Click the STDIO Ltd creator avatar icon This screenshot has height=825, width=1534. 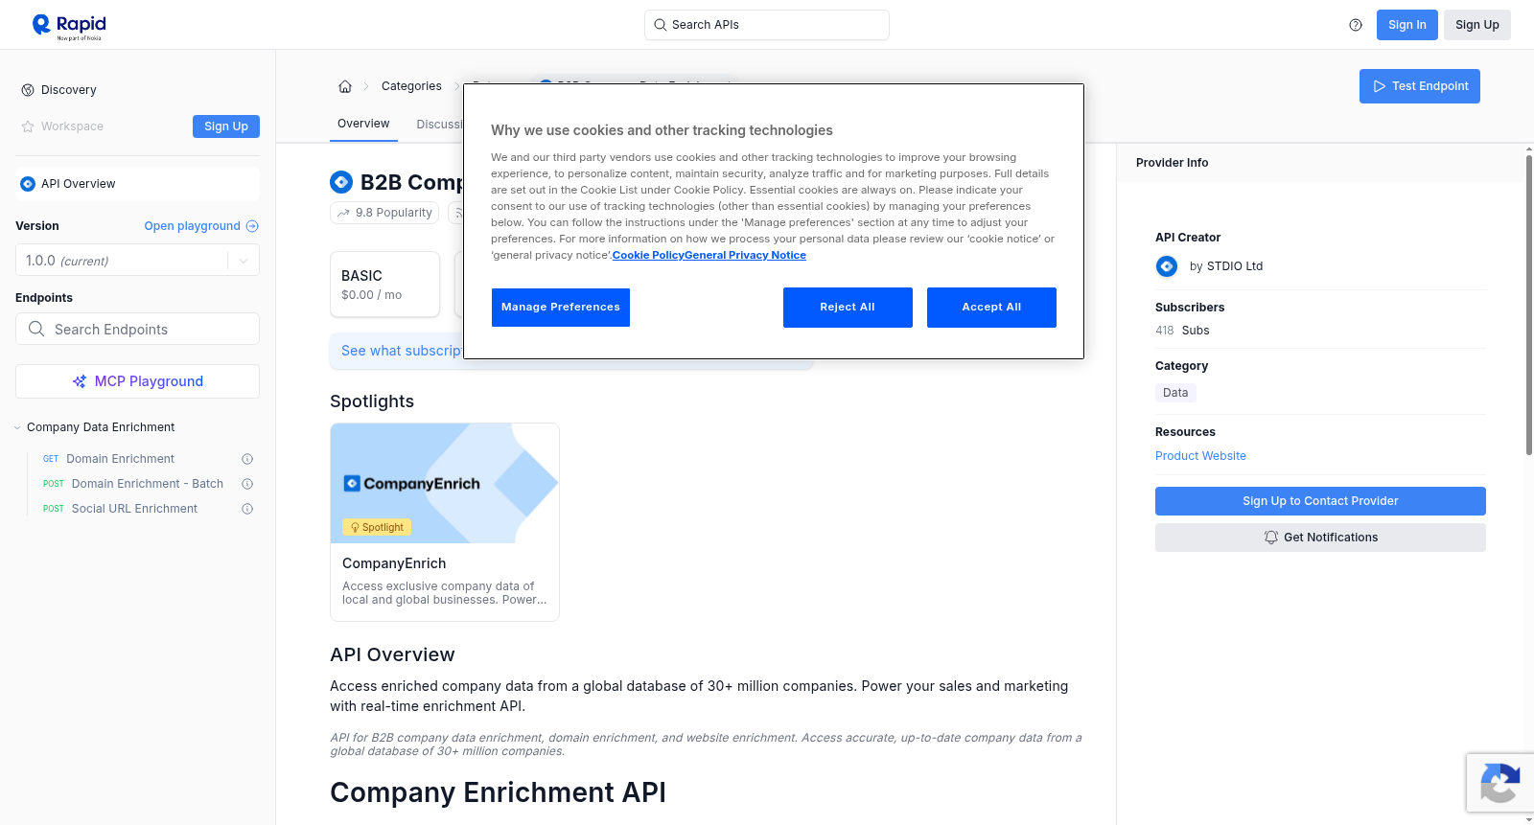pyautogui.click(x=1167, y=266)
